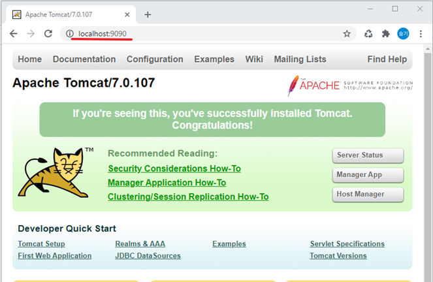The width and height of the screenshot is (433, 282).
Task: Open Examples link under Developer Quick Start
Action: click(229, 244)
